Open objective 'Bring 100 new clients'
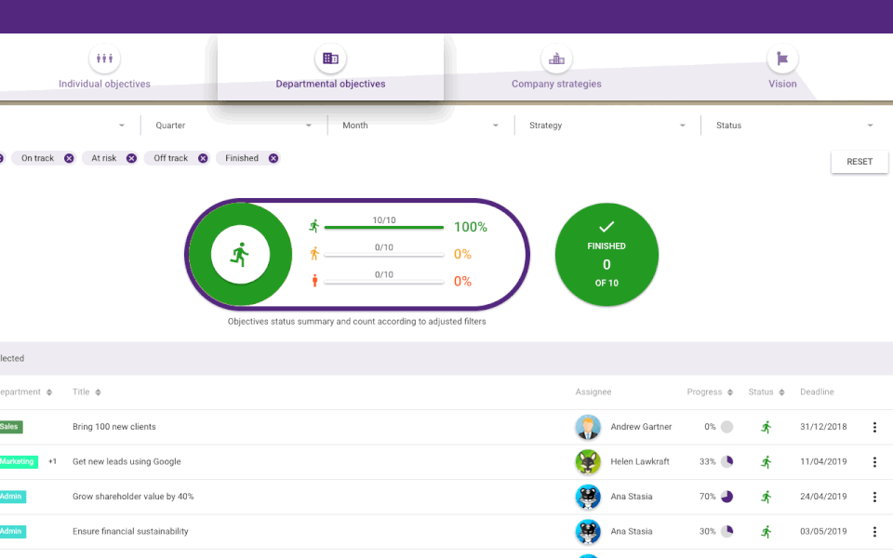Image resolution: width=893 pixels, height=558 pixels. tap(113, 427)
